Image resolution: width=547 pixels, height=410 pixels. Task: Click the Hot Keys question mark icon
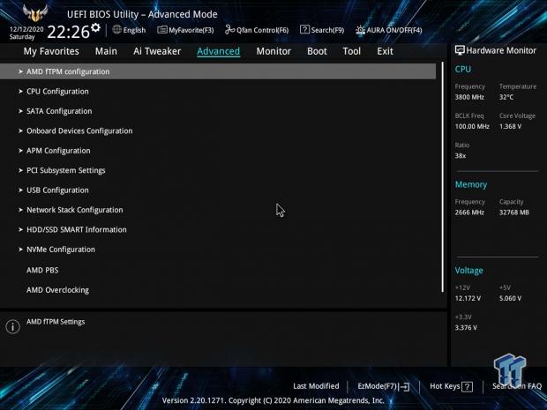467,386
